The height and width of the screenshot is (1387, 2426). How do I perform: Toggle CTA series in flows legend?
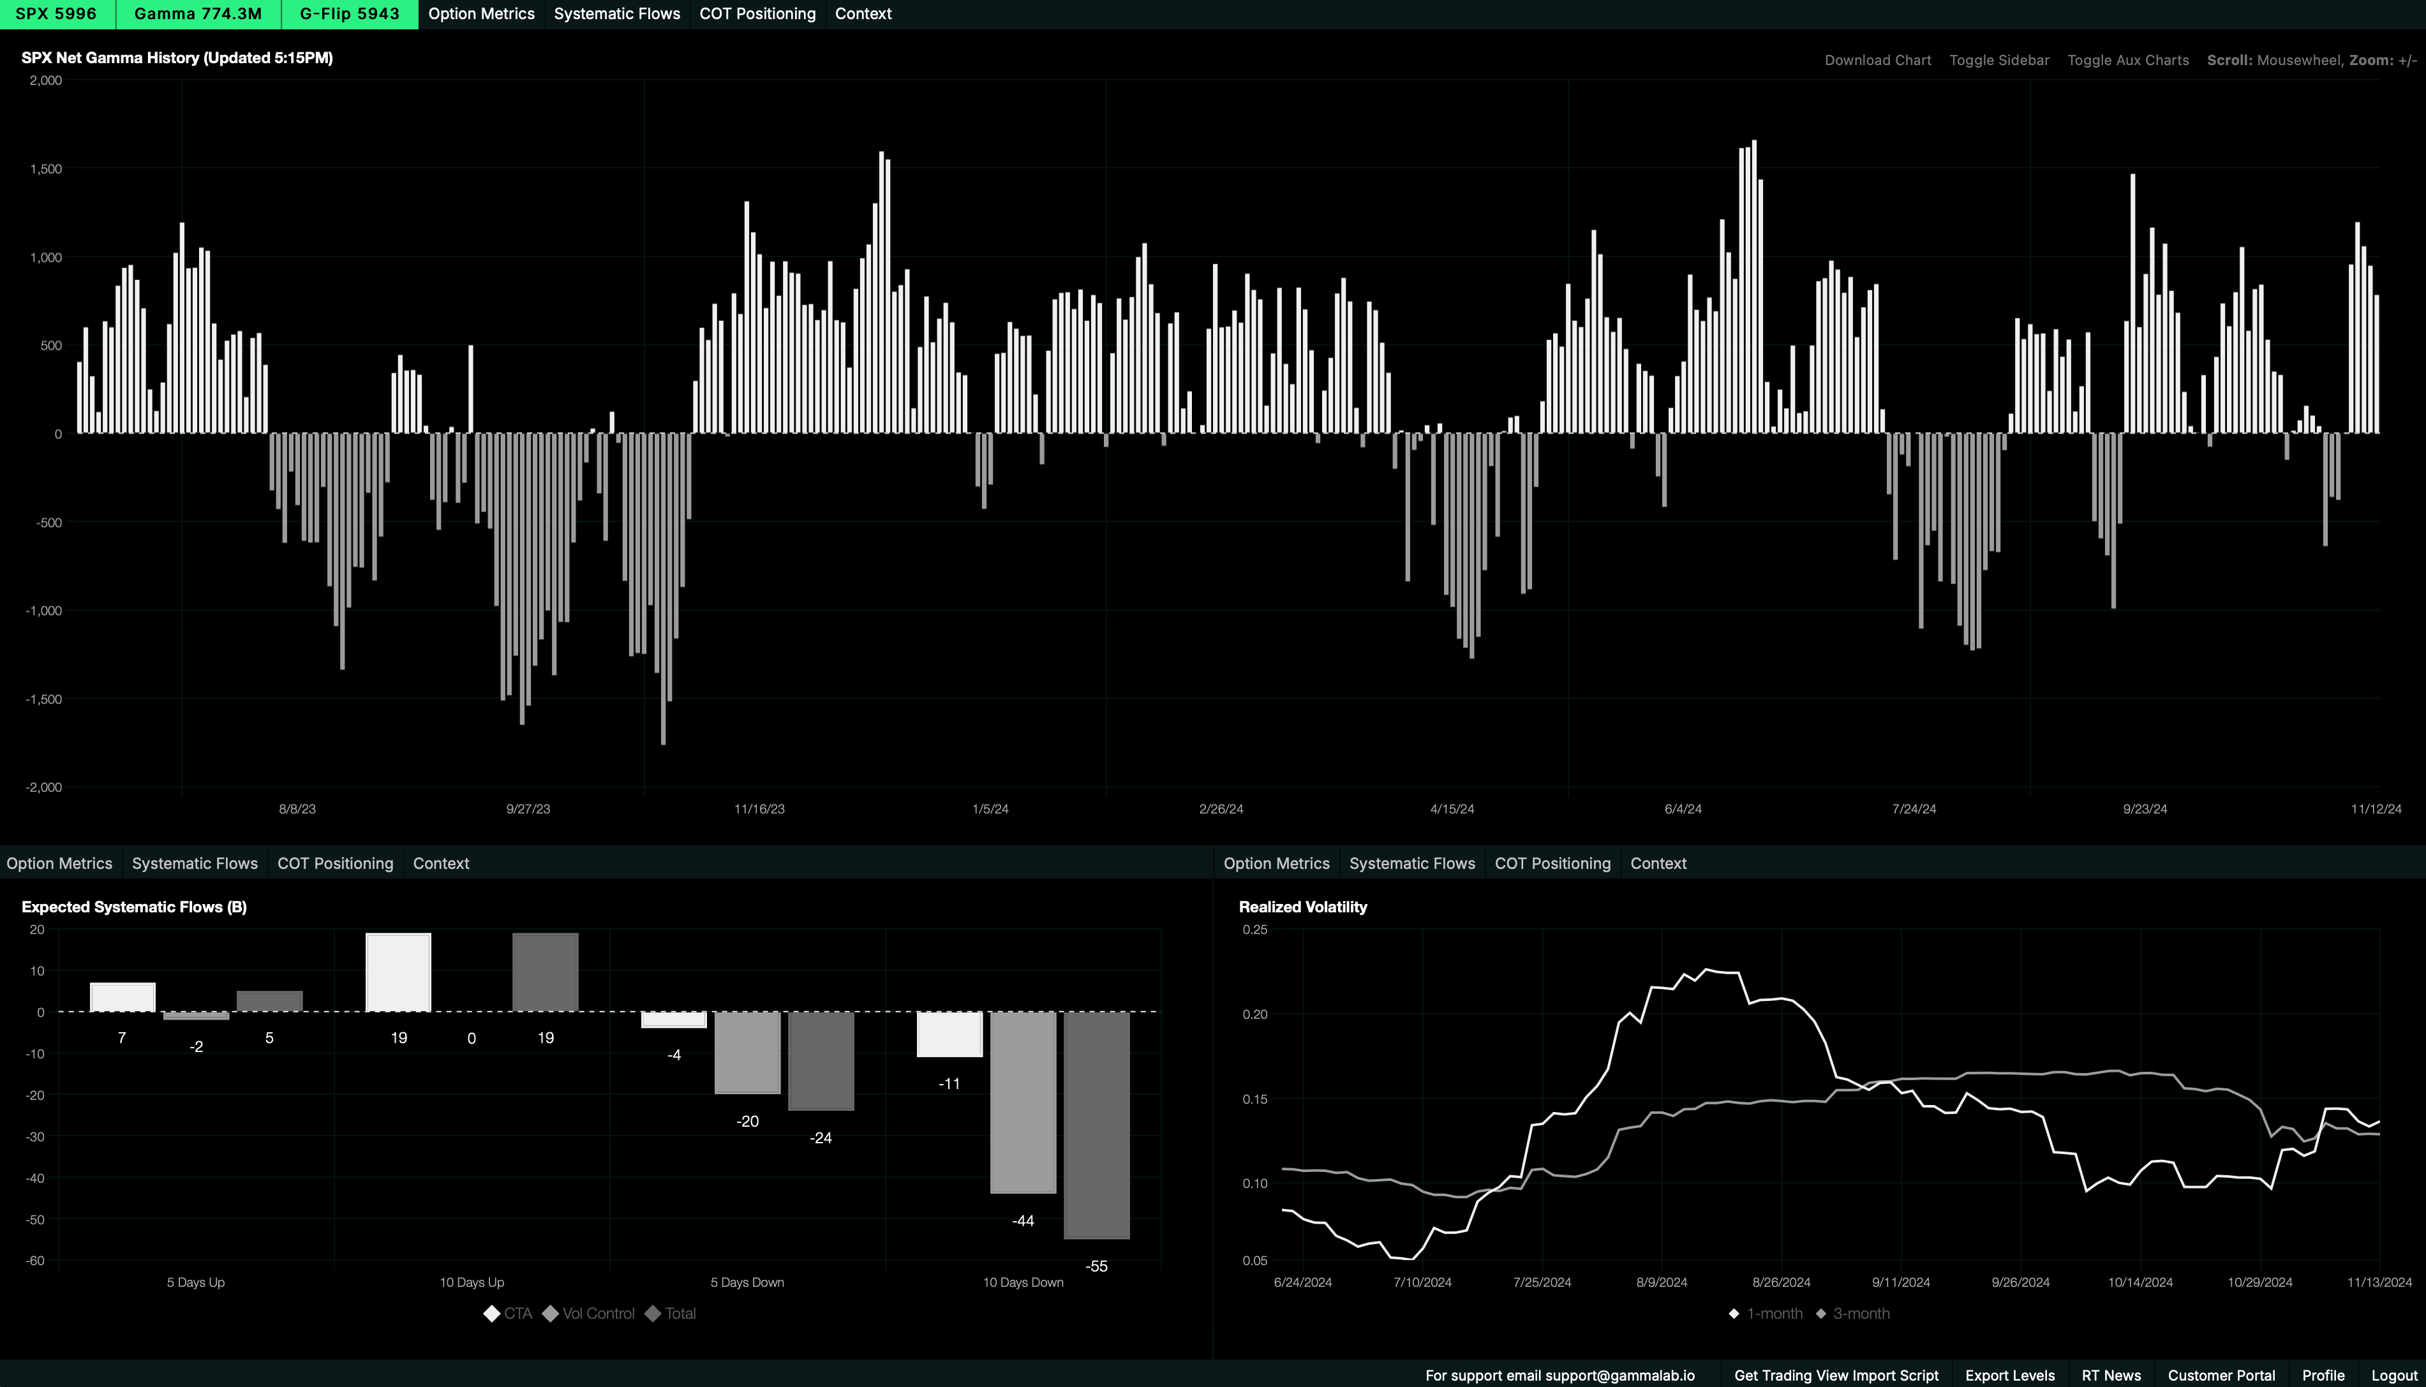[x=493, y=1314]
